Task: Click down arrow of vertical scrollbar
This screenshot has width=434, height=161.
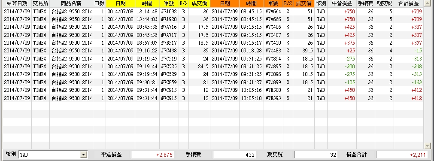Action: tap(427, 146)
